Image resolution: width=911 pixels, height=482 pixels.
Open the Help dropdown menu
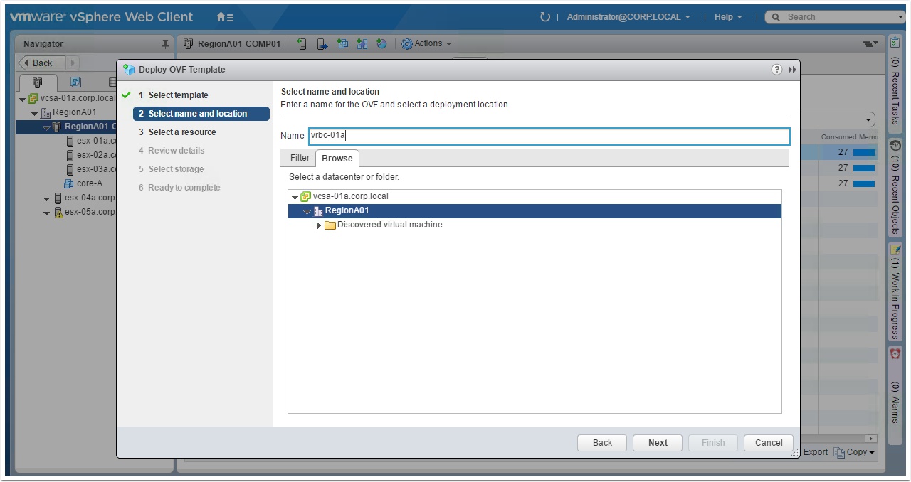728,17
